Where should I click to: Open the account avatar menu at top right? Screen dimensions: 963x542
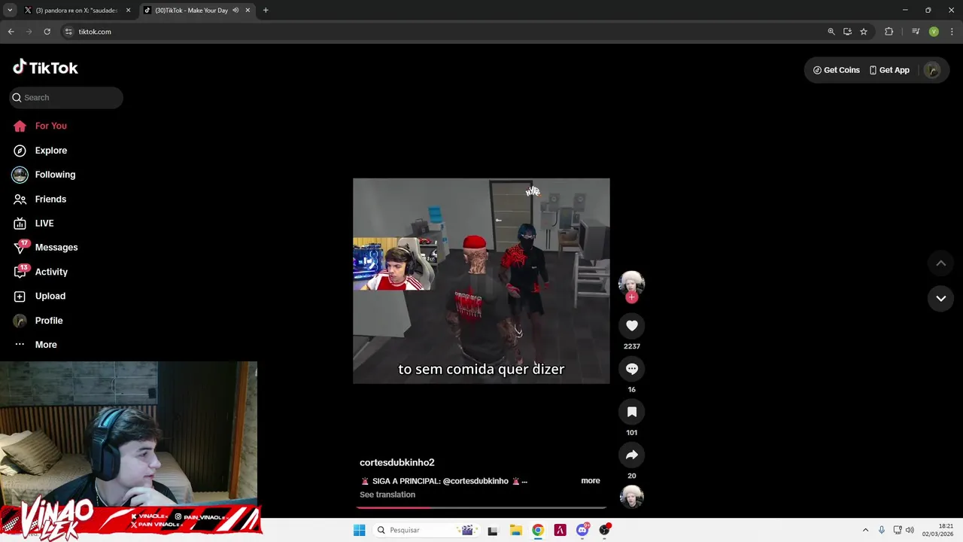(x=932, y=70)
